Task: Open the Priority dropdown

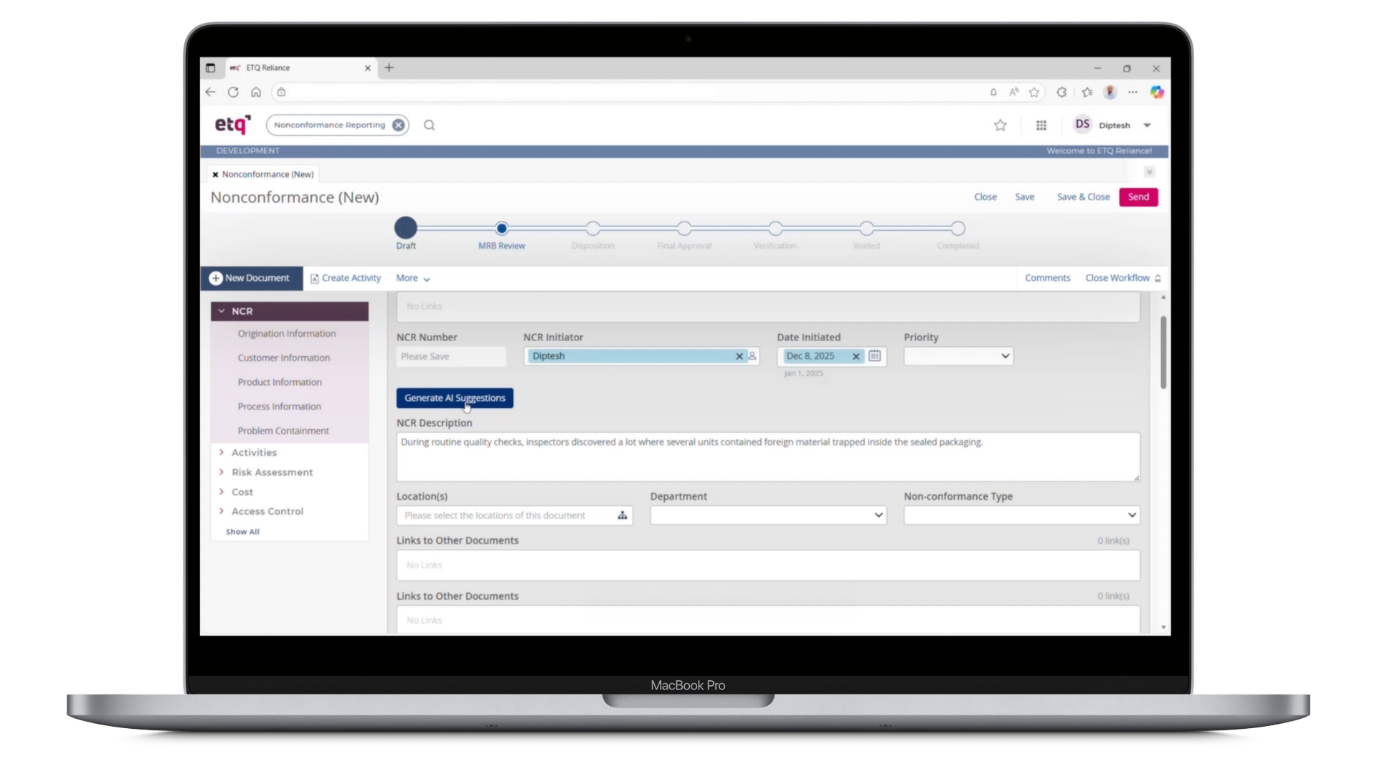Action: (958, 356)
